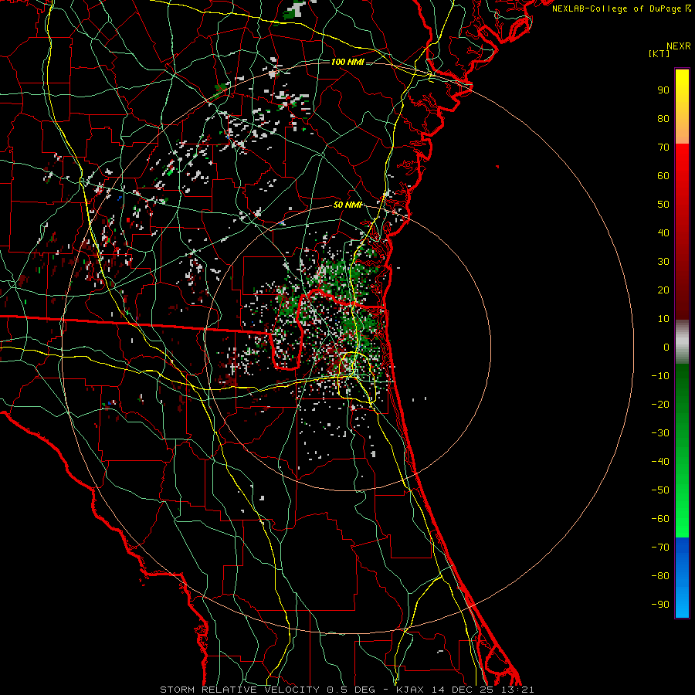Viewport: 695px width, 695px height.
Task: Click the -40 scale value
Action: 660,462
